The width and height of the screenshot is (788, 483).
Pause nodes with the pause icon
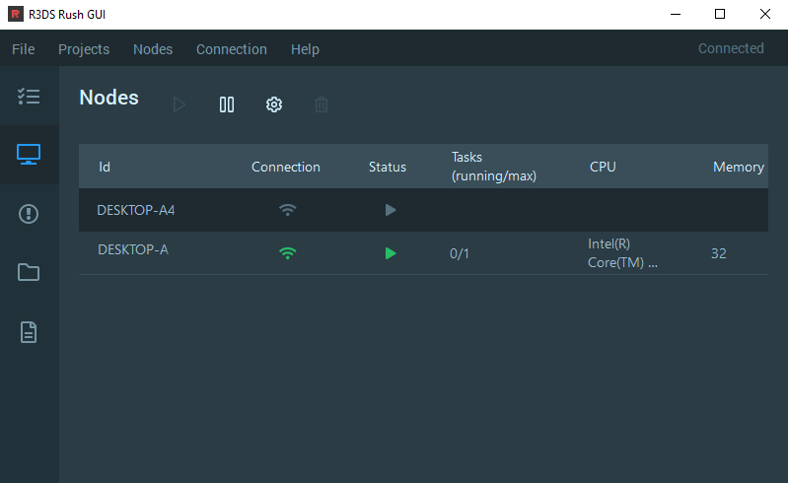pyautogui.click(x=227, y=104)
